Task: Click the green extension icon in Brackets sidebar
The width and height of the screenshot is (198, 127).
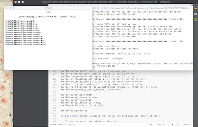Action: 196,19
